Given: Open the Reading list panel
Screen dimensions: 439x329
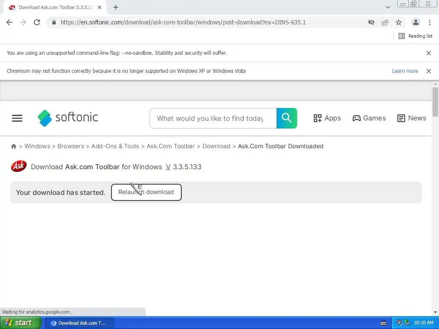Looking at the screenshot, I should point(415,36).
